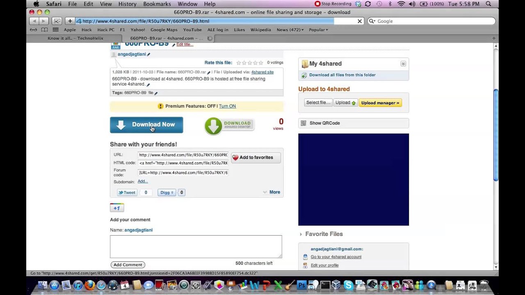Launch Firefox from the dock
Image resolution: width=525 pixels, height=295 pixels.
[x=89, y=285]
